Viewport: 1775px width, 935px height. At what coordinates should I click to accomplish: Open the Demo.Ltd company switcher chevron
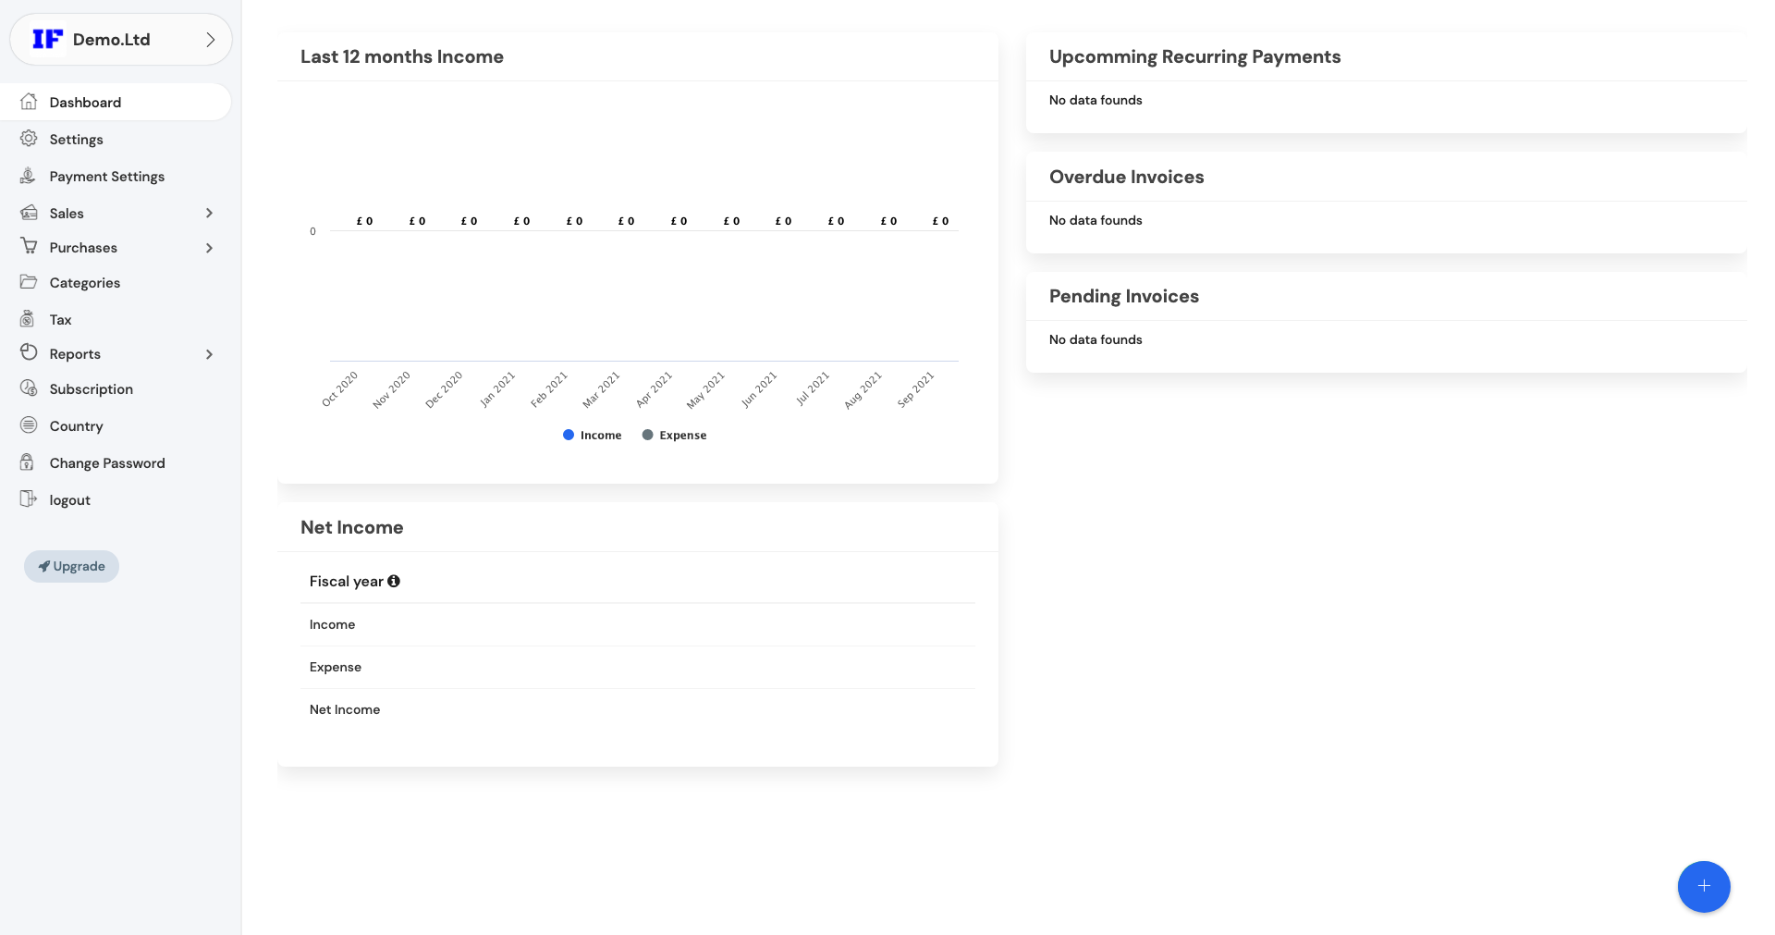point(211,39)
